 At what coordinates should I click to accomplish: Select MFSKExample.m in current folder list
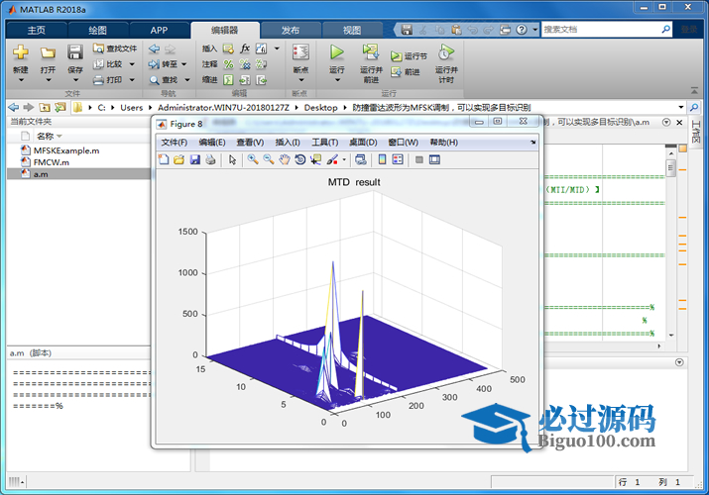[65, 150]
